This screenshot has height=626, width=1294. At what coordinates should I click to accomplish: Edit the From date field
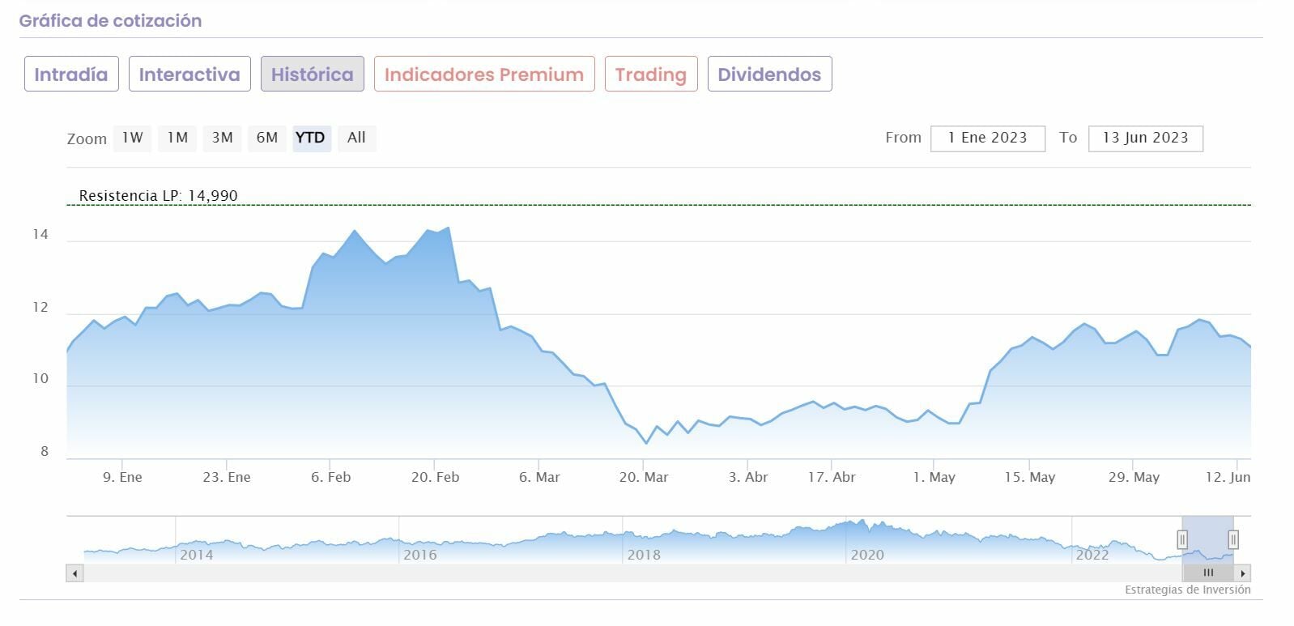pos(988,138)
